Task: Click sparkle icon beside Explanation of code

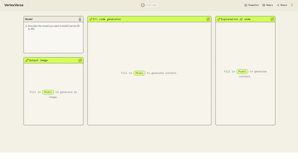Action: coord(219,19)
